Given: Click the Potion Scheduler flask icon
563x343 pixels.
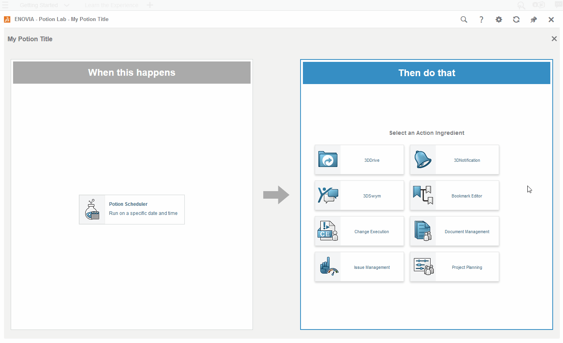Looking at the screenshot, I should tap(92, 210).
